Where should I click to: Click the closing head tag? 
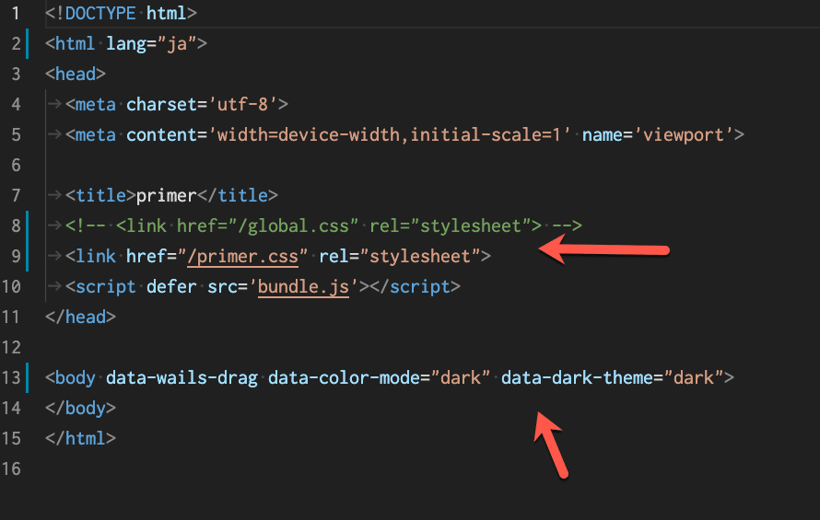[x=80, y=317]
